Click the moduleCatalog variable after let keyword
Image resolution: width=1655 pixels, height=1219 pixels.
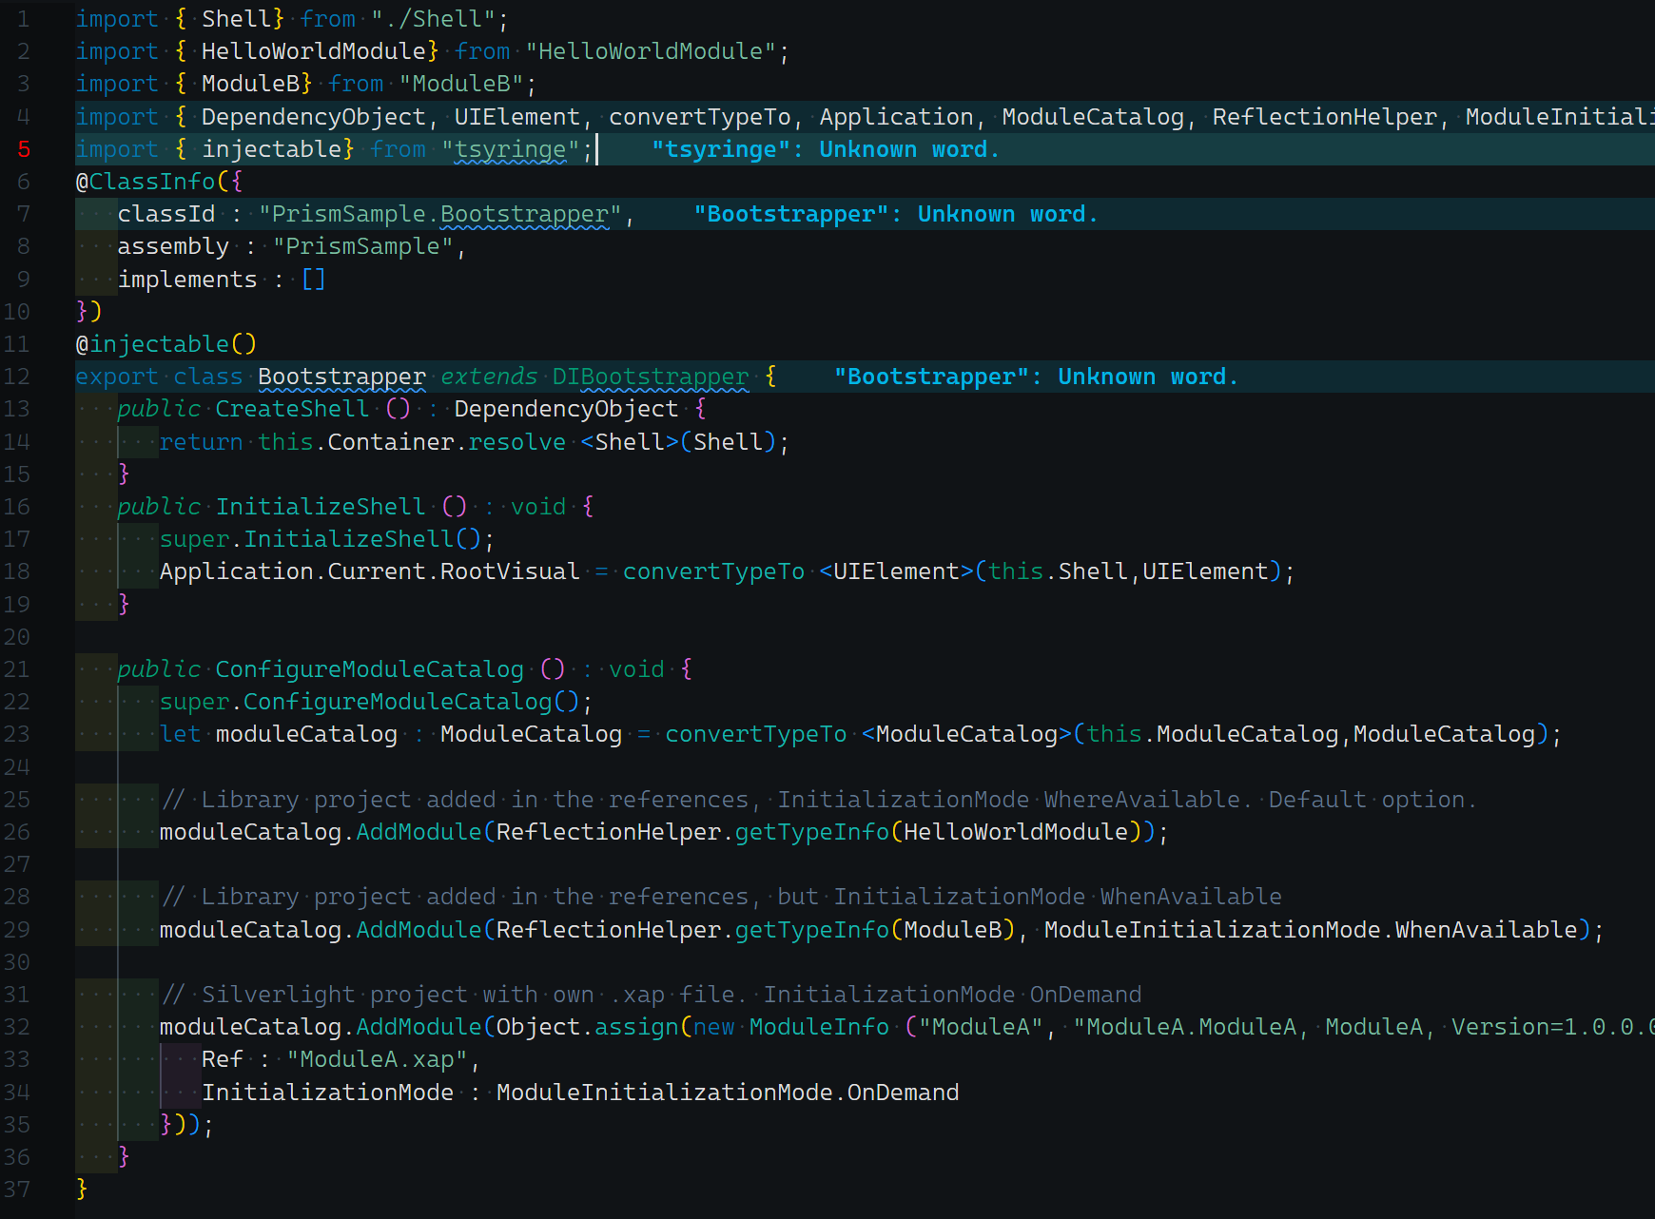point(306,734)
